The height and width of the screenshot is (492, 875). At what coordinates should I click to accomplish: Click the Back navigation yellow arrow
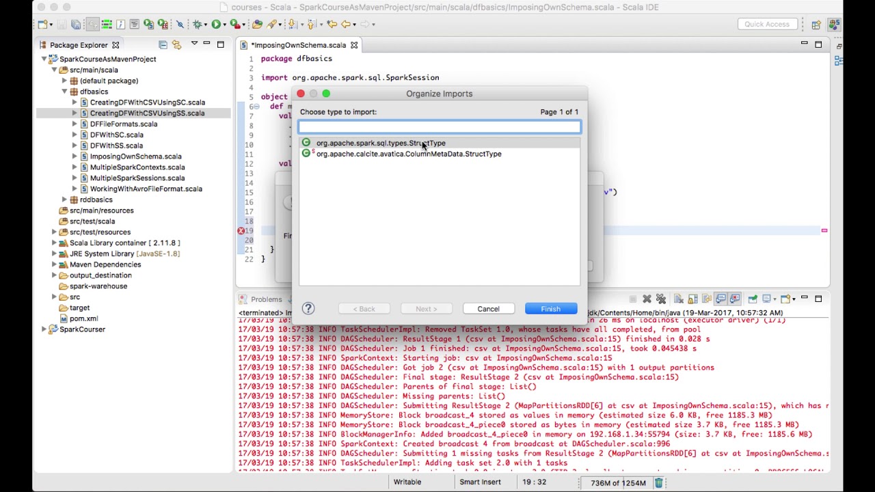[346, 25]
